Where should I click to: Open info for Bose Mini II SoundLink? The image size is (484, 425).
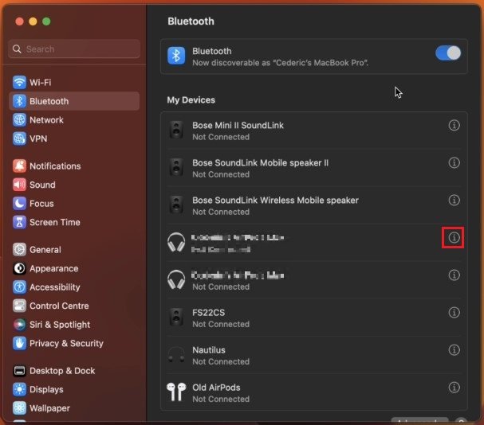tap(454, 125)
